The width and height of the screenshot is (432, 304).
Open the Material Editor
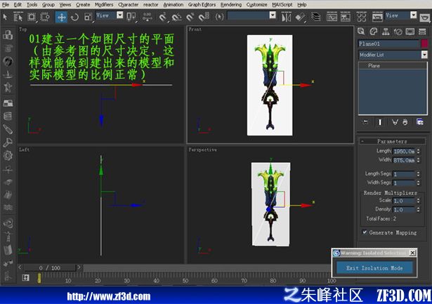pyautogui.click(x=361, y=17)
